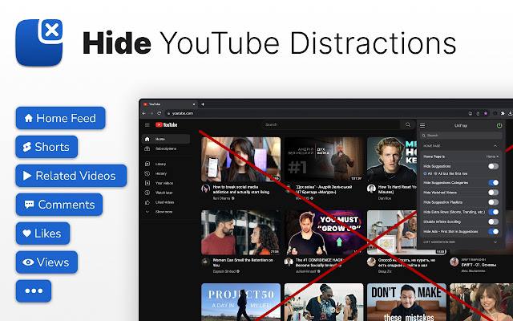Open History in YouTube sidebar
513x321 pixels.
point(166,173)
